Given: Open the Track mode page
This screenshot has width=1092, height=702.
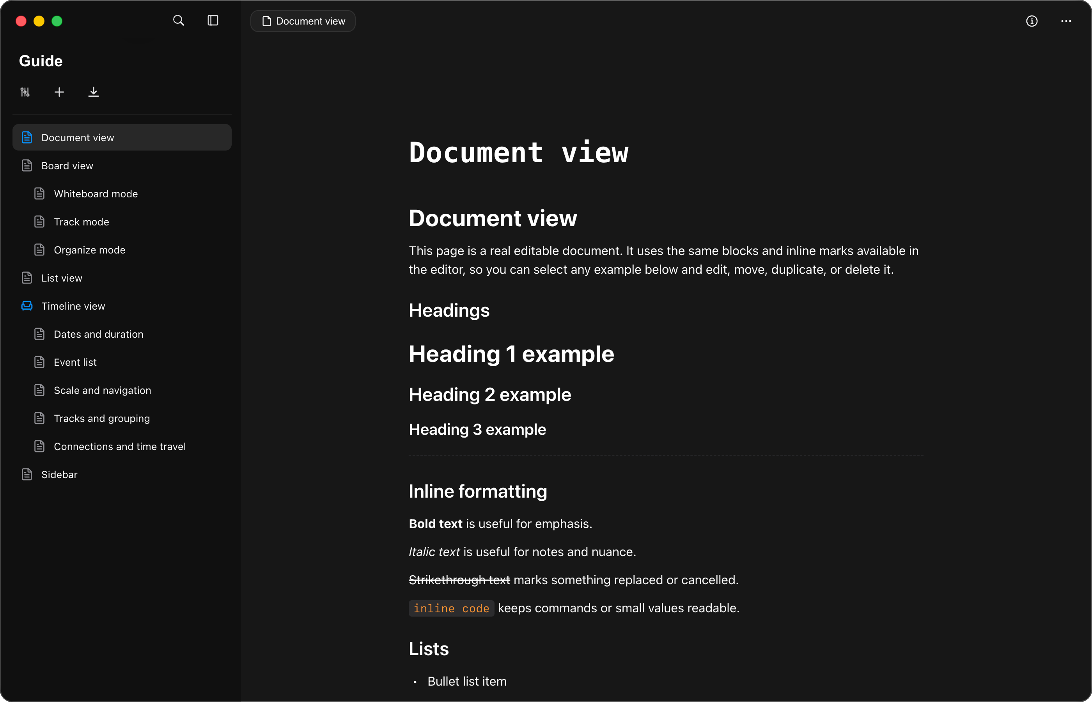Looking at the screenshot, I should [122, 222].
